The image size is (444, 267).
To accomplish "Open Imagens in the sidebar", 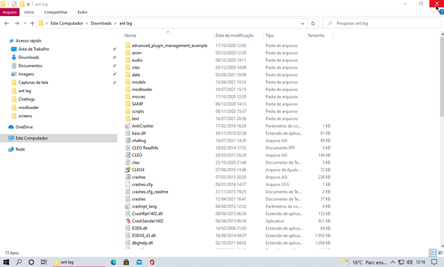I will pos(26,74).
